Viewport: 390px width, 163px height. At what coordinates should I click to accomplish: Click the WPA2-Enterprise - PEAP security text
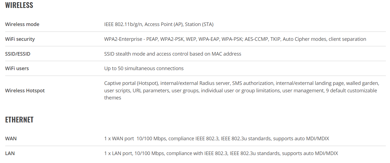(x=131, y=39)
